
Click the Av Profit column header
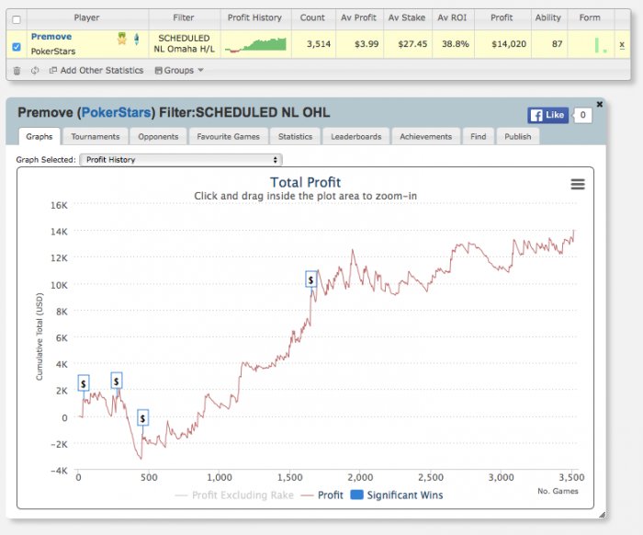358,17
